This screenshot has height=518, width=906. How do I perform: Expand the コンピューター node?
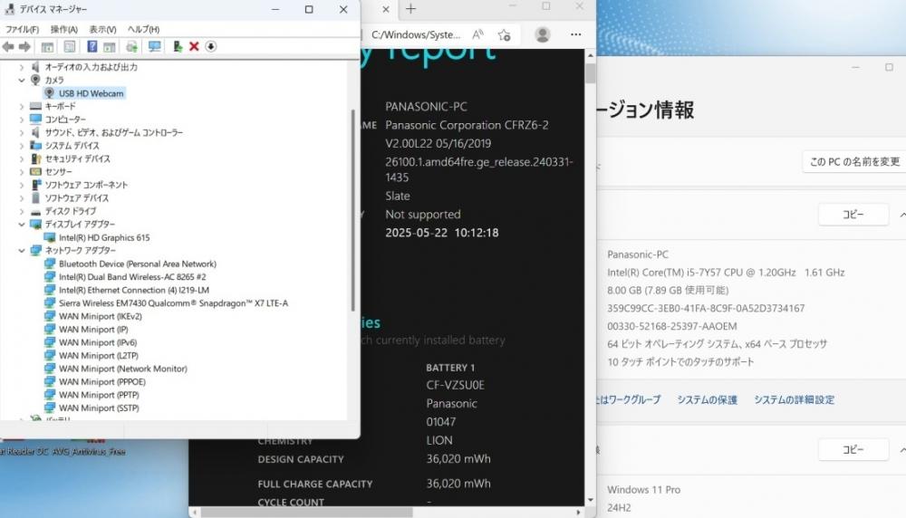[22, 120]
